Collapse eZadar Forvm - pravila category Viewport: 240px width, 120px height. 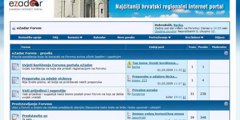[x=226, y=53]
